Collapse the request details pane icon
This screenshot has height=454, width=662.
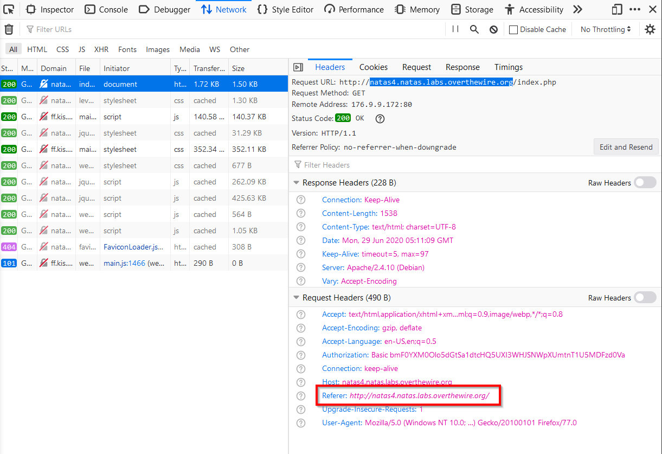point(298,67)
